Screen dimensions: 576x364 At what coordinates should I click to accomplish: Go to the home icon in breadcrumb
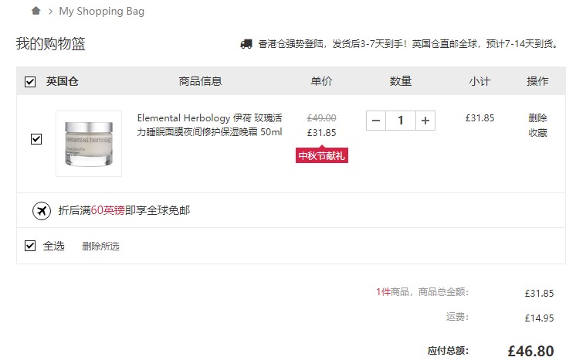pyautogui.click(x=36, y=11)
